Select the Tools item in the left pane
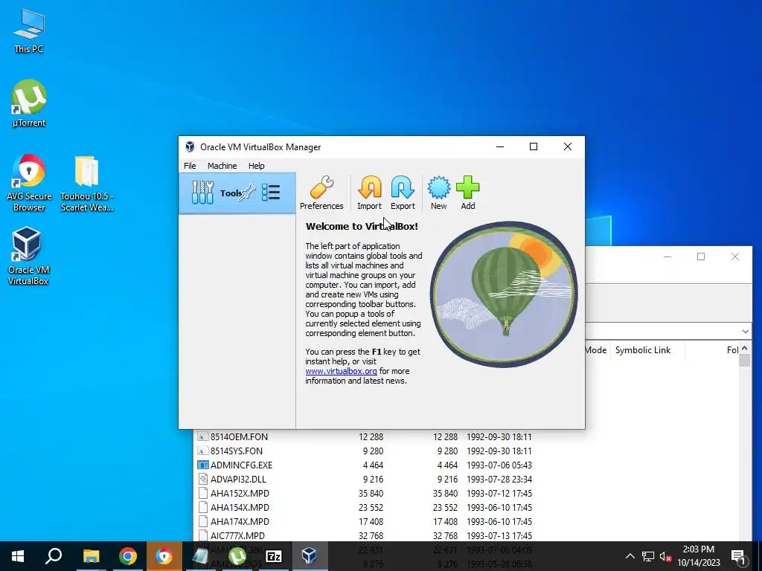This screenshot has height=571, width=762. click(x=237, y=193)
